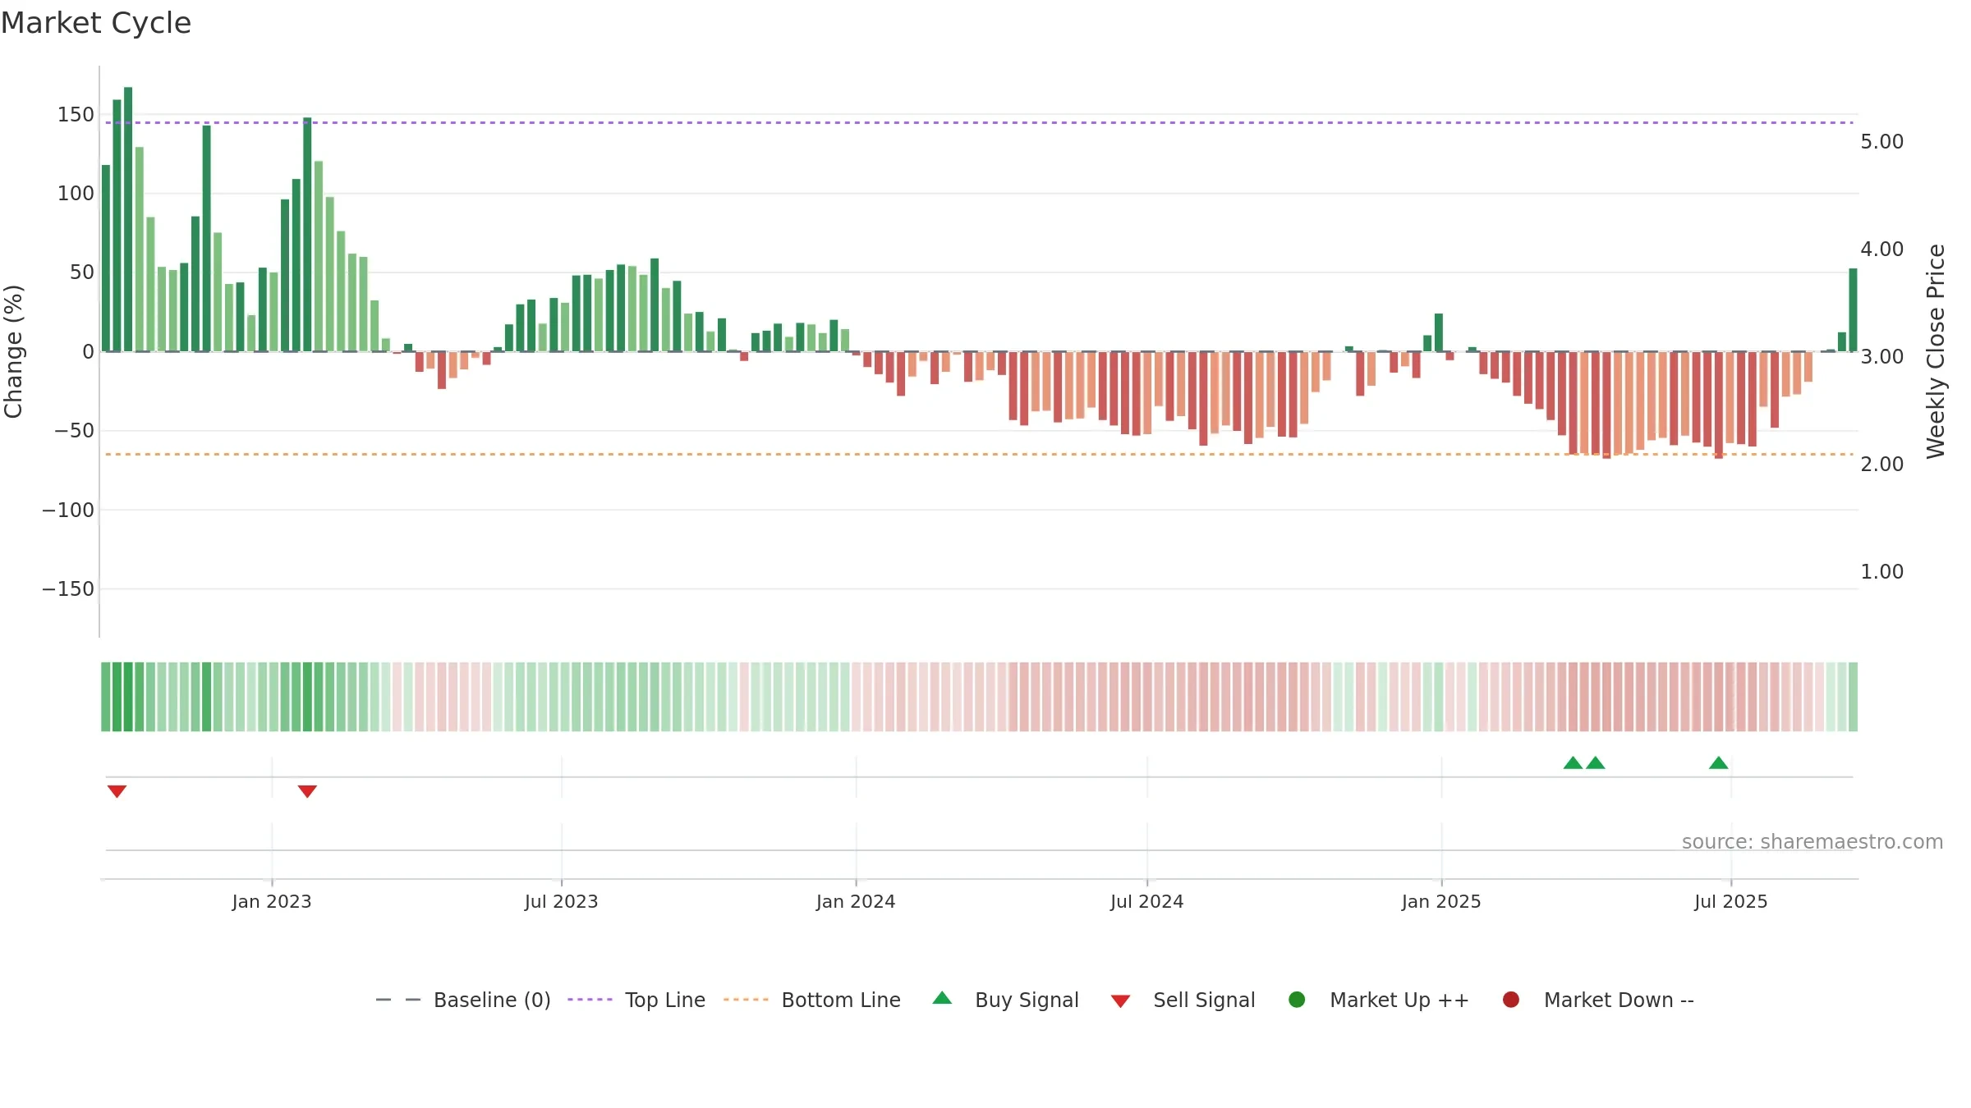1971x1108 pixels.
Task: Click the red Sell Signal triangle in the legend
Action: tap(1120, 1000)
